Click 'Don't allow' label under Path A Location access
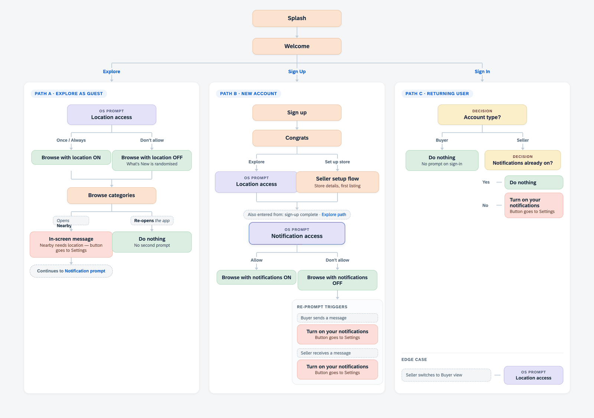The height and width of the screenshot is (418, 594). point(152,140)
